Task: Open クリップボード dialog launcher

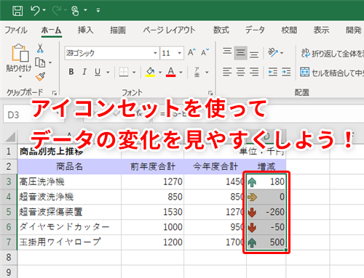Action: (55, 93)
